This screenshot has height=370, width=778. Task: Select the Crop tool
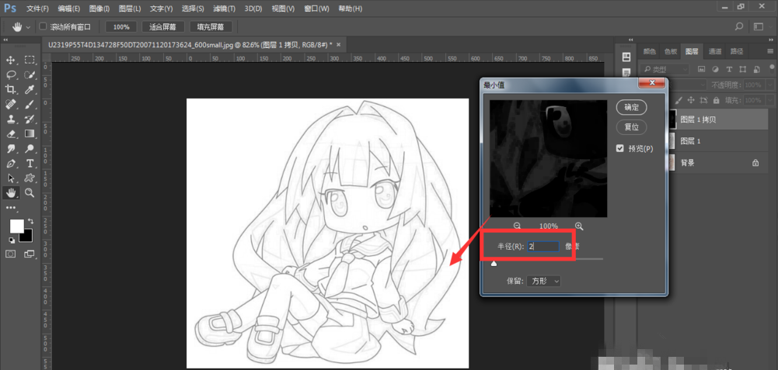tap(11, 89)
